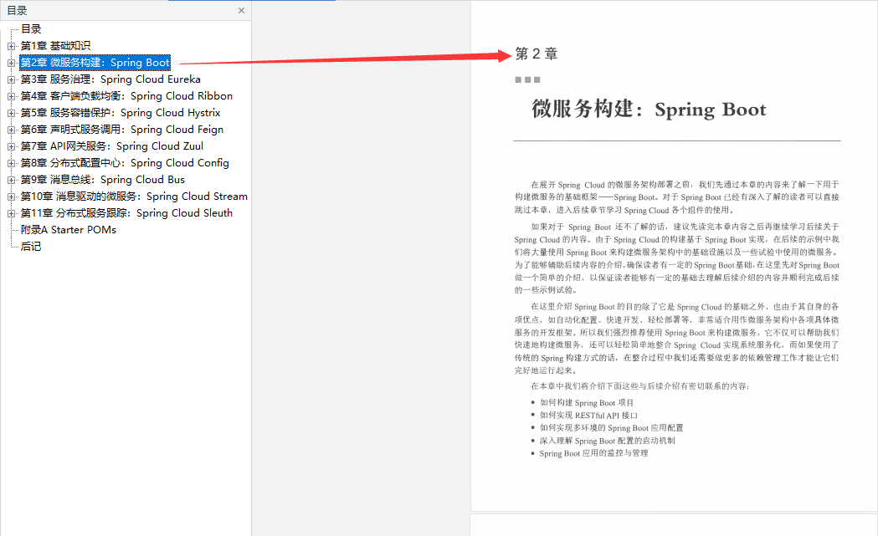Expand the 第2章 微服务构建 node
Image resolution: width=878 pixels, height=536 pixels.
tap(11, 63)
